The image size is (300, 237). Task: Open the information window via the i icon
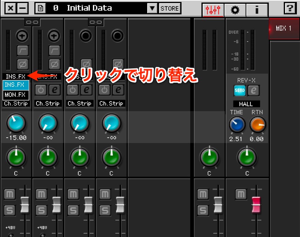pos(257,10)
